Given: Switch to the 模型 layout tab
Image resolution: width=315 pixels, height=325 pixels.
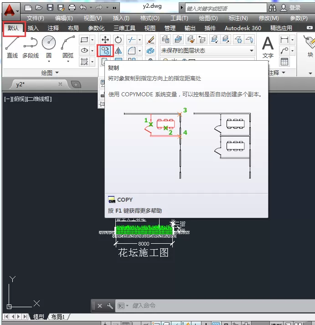Looking at the screenshot, I should pyautogui.click(x=38, y=317).
